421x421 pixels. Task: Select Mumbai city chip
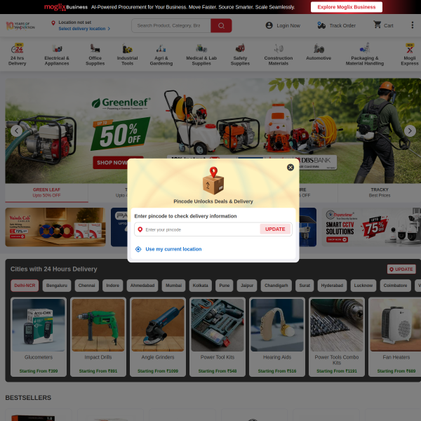point(173,286)
